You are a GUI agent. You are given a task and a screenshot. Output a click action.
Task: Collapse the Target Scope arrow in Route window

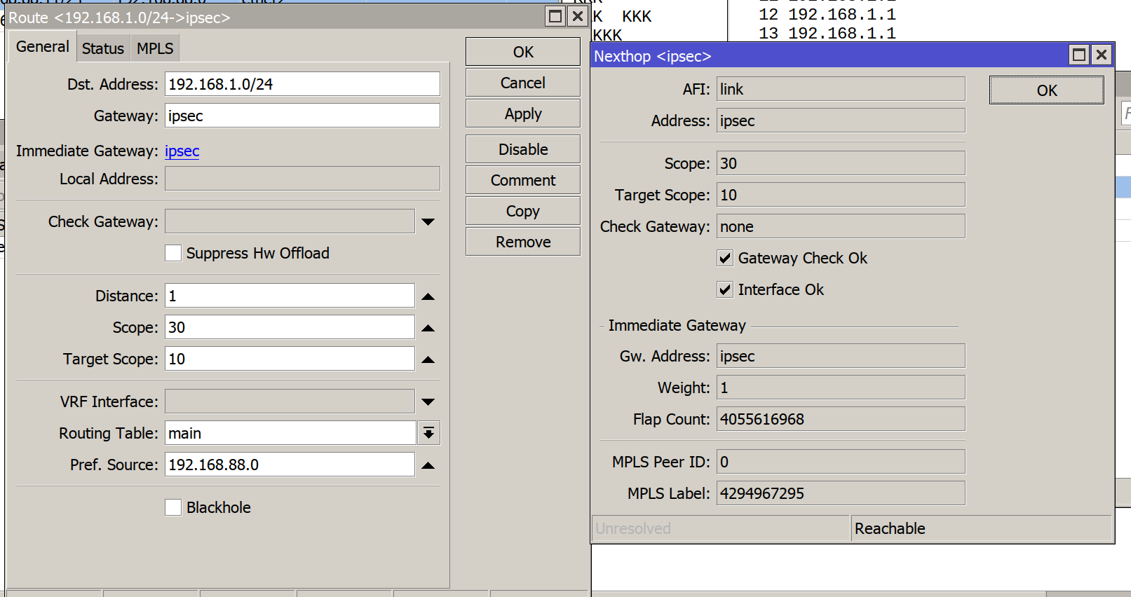coord(428,359)
